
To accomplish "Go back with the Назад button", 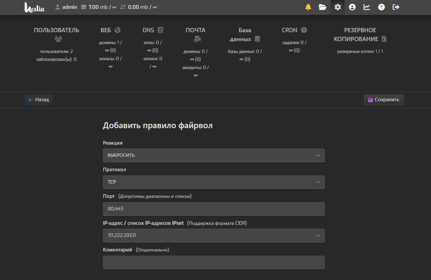I will [39, 100].
